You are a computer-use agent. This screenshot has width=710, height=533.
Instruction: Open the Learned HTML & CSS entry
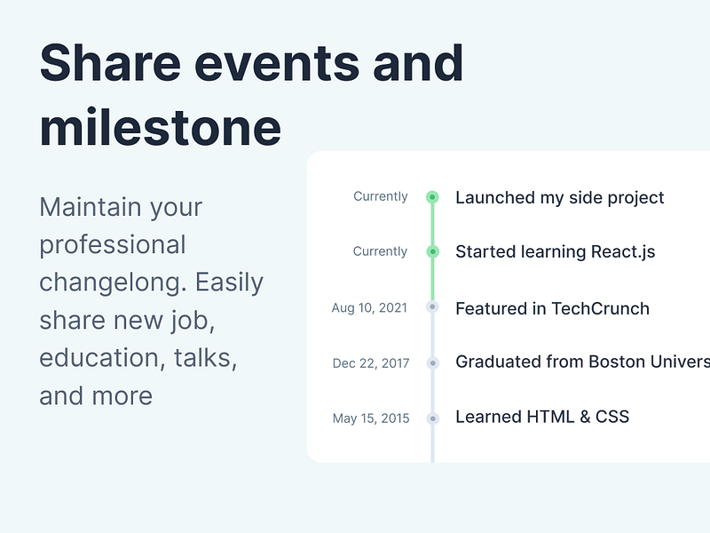(542, 417)
